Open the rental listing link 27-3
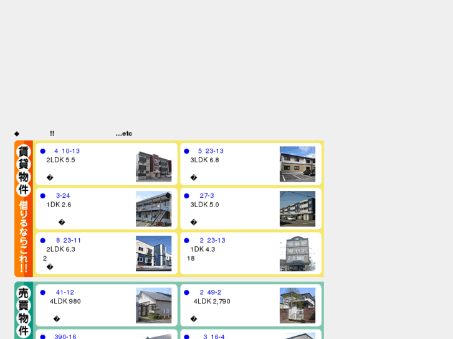Screen dimensions: 453x339 click(207, 196)
